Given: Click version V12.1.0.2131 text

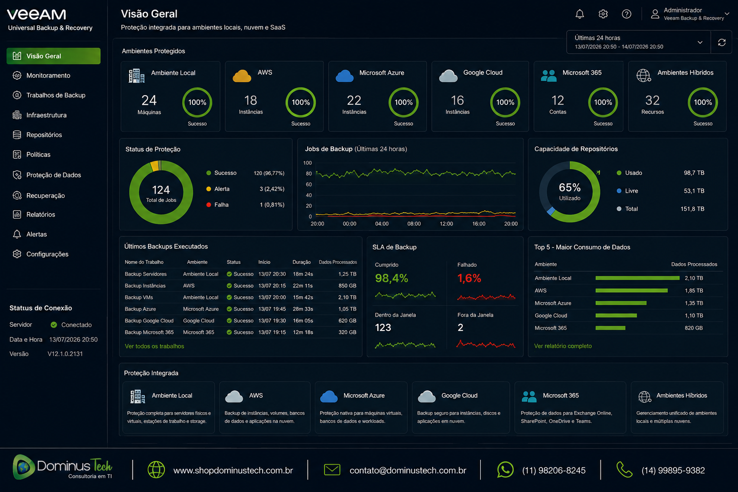Looking at the screenshot, I should click(65, 354).
